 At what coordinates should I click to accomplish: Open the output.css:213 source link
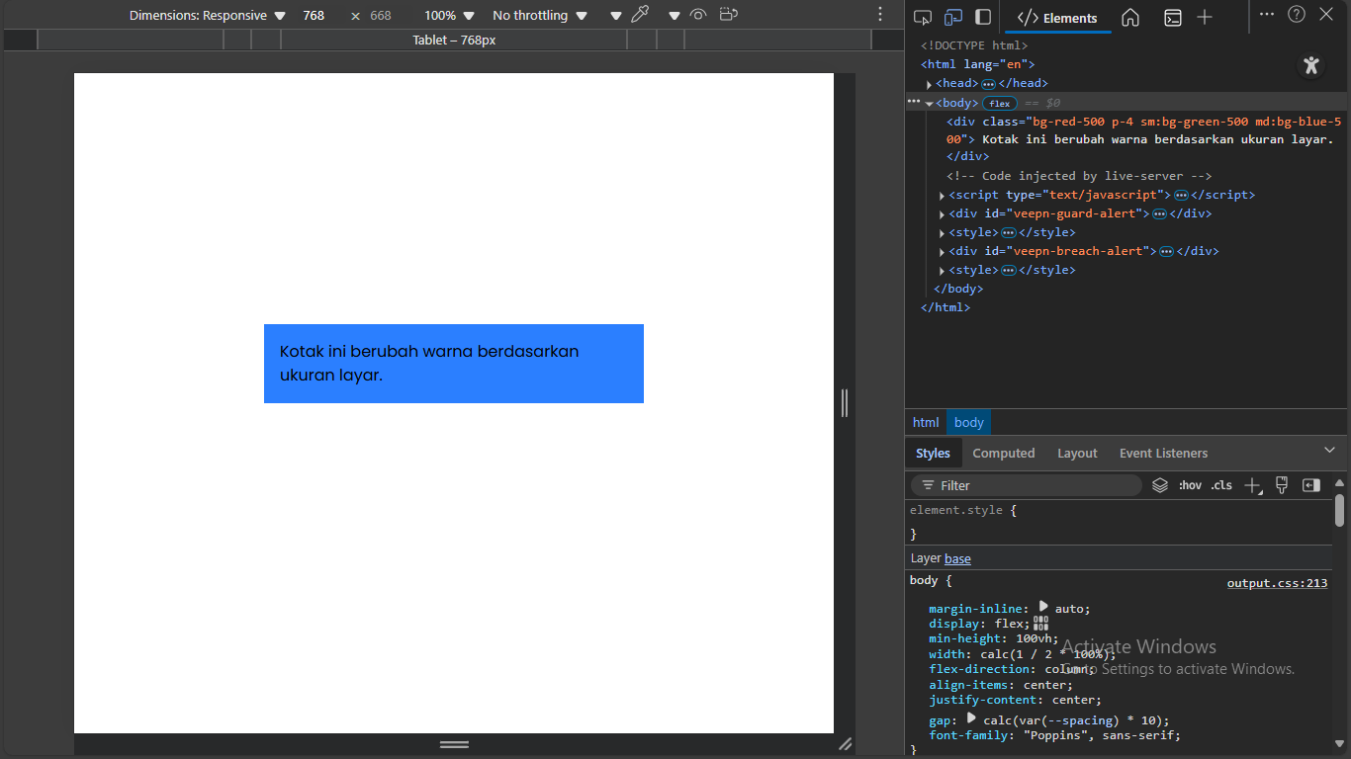coord(1277,583)
